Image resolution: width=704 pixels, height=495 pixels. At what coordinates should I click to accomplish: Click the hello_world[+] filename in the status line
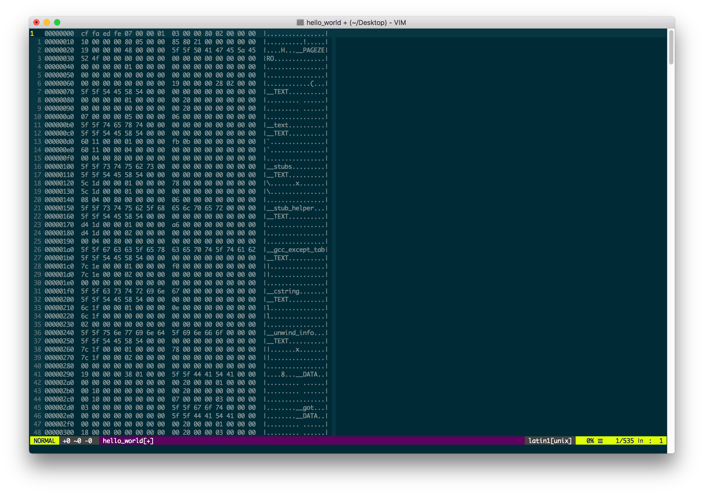pyautogui.click(x=128, y=441)
